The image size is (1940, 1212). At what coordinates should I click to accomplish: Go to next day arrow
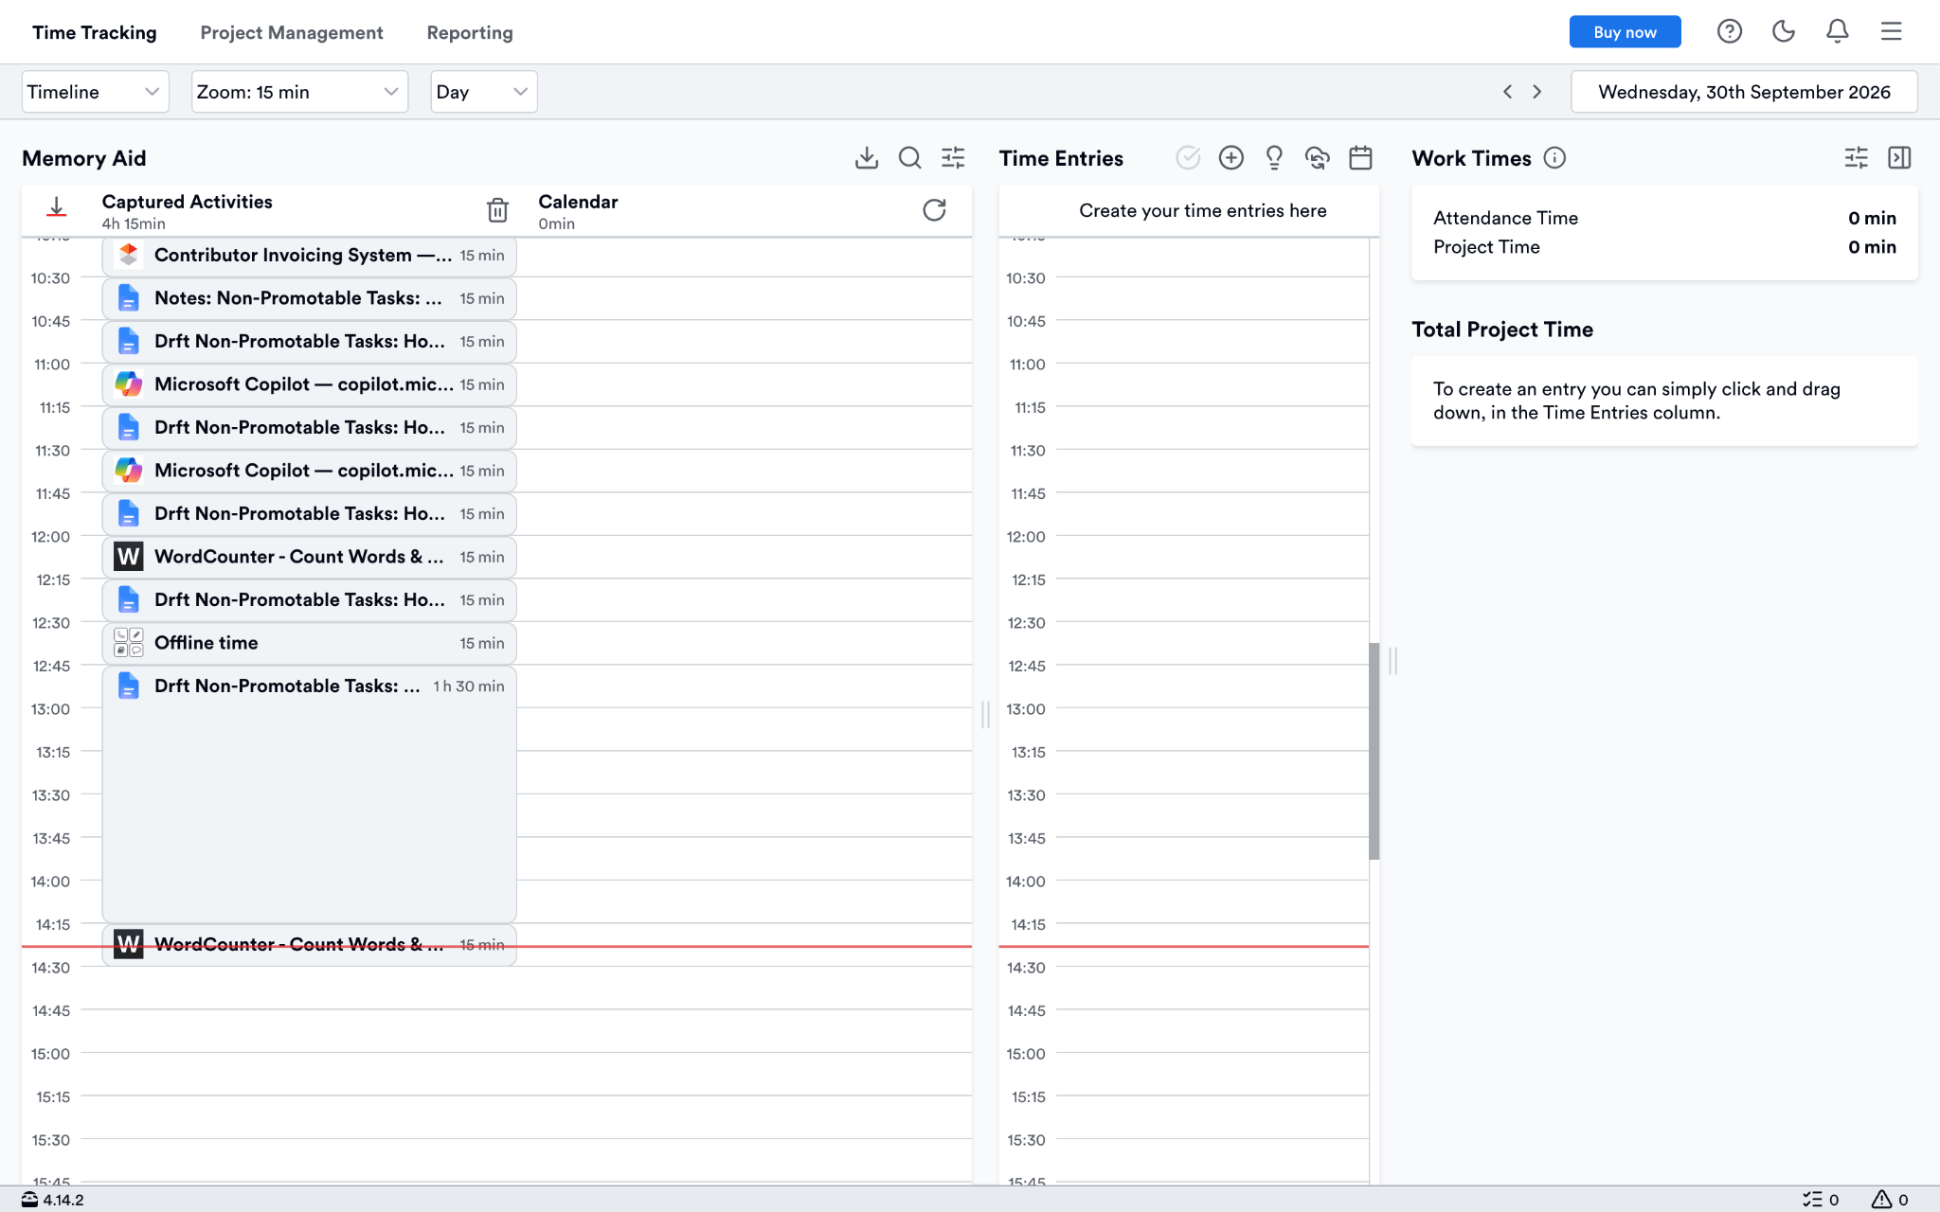(1536, 92)
